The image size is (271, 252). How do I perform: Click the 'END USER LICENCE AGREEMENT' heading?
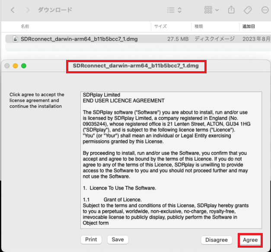coord(124,101)
